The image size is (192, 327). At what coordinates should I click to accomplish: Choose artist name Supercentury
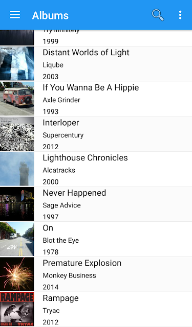[63, 135]
